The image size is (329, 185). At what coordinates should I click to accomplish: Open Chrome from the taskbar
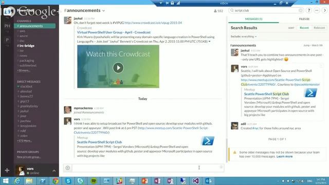click(56, 181)
